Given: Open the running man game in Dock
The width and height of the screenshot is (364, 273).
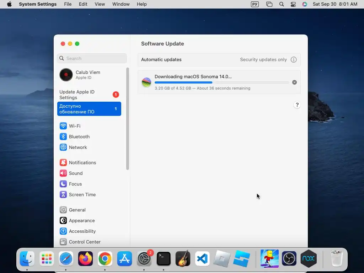Looking at the screenshot, I should pyautogui.click(x=269, y=258).
